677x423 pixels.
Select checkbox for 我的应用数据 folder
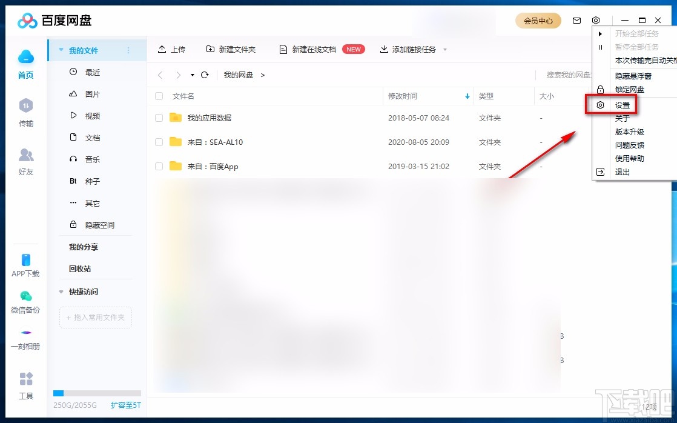point(159,118)
